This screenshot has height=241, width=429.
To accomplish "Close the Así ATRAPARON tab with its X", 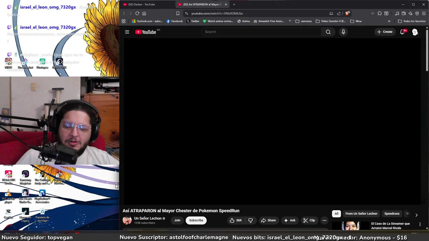I will point(226,4).
